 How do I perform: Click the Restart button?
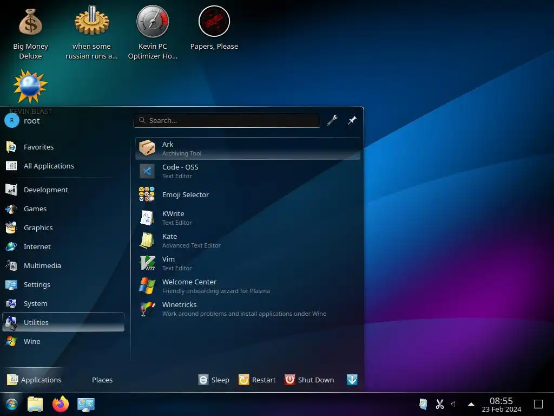click(257, 380)
